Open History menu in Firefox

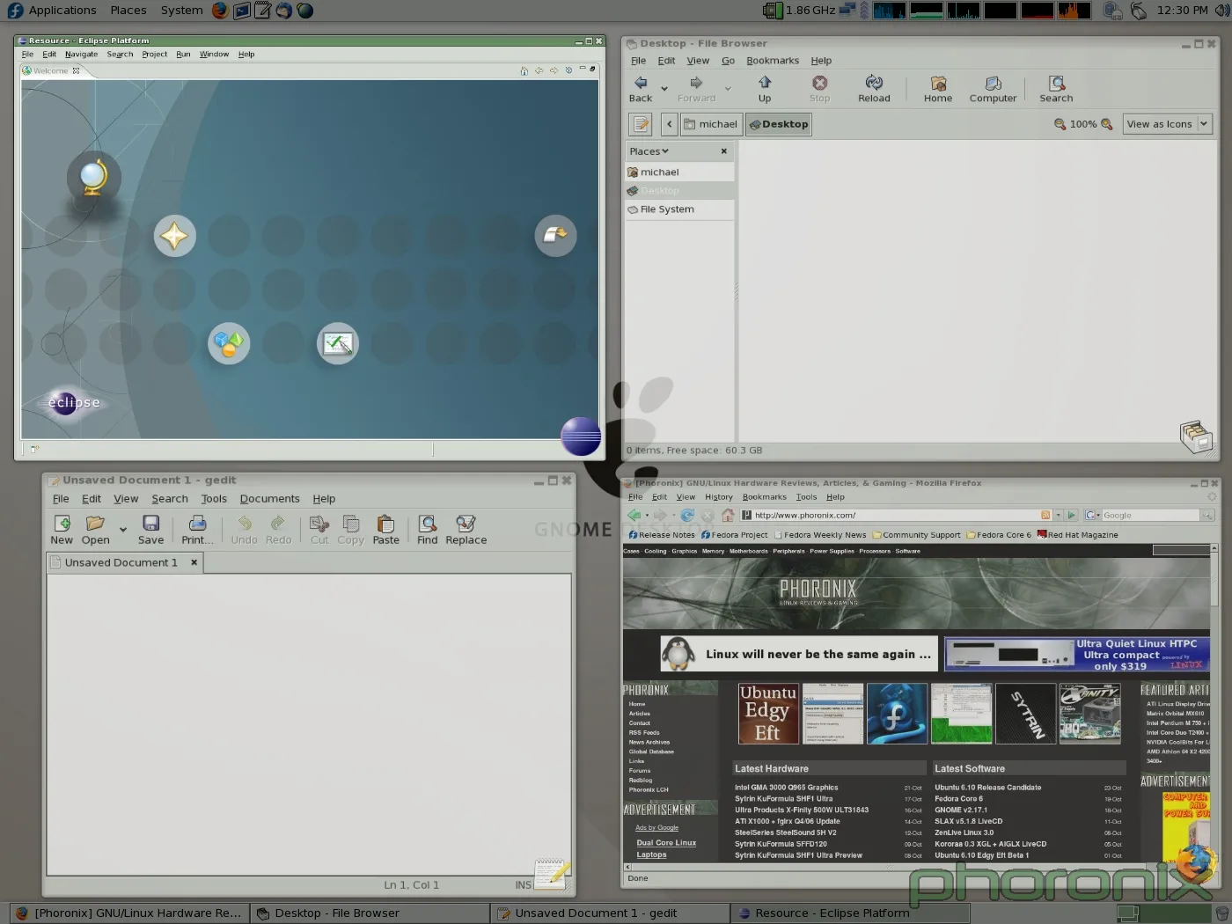point(718,497)
